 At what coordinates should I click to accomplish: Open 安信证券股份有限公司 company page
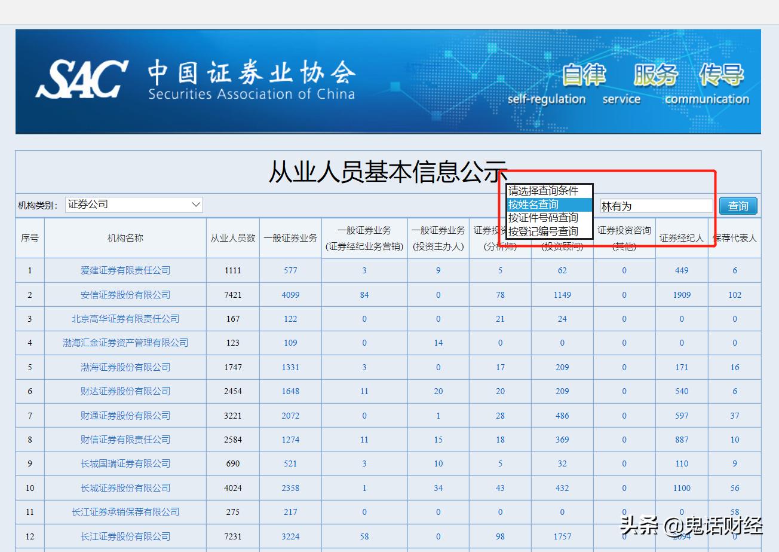125,294
